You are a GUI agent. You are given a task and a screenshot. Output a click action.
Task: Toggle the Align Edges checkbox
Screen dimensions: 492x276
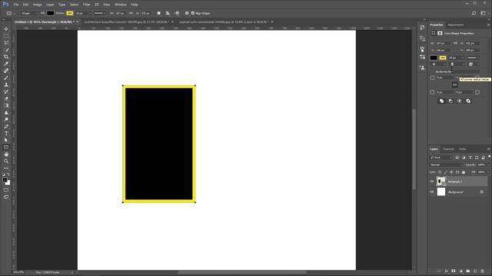coord(193,13)
